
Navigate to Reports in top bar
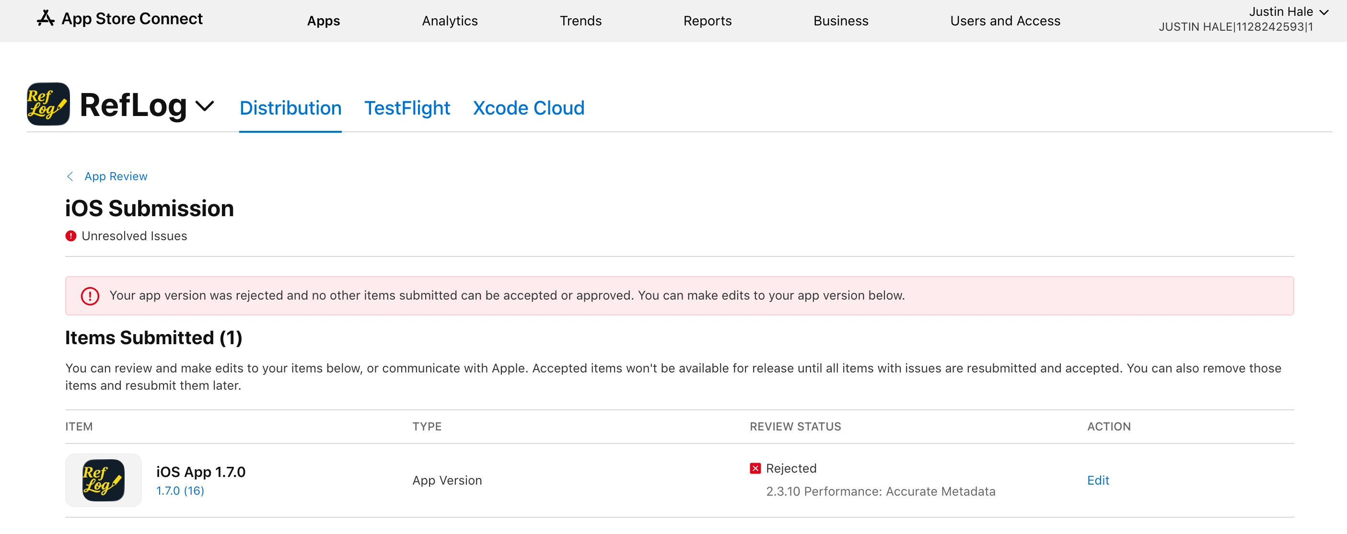point(707,21)
